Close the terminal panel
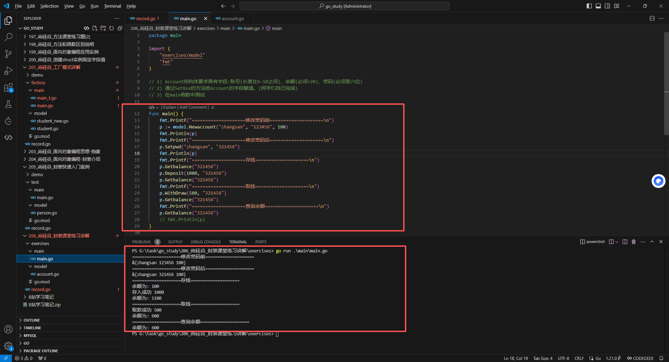 pyautogui.click(x=661, y=242)
